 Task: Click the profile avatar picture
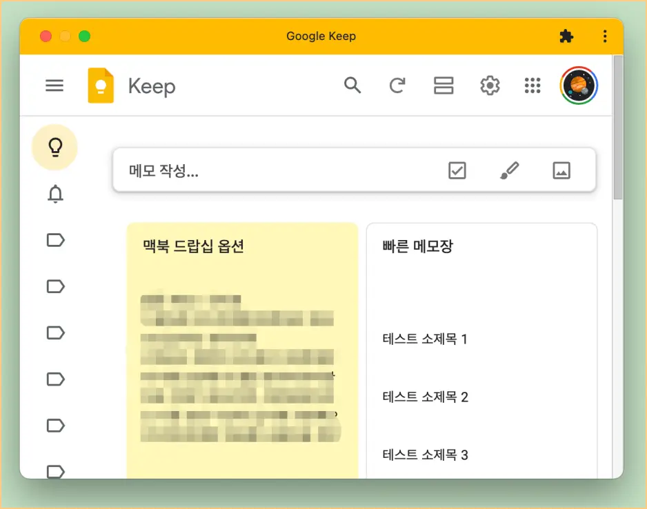coord(578,86)
